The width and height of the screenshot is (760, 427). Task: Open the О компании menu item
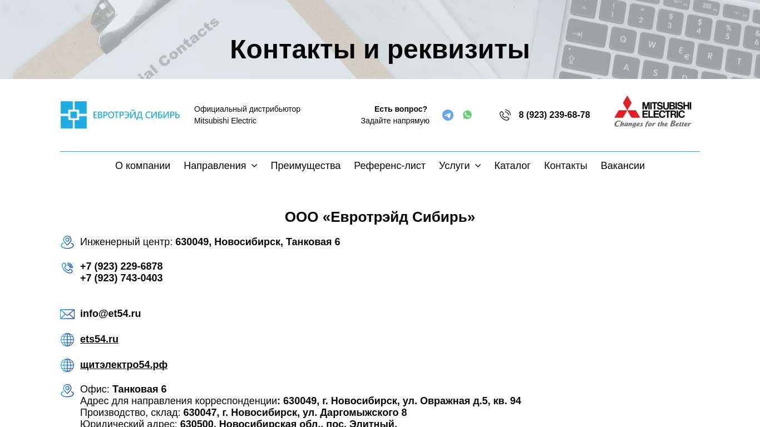point(142,166)
